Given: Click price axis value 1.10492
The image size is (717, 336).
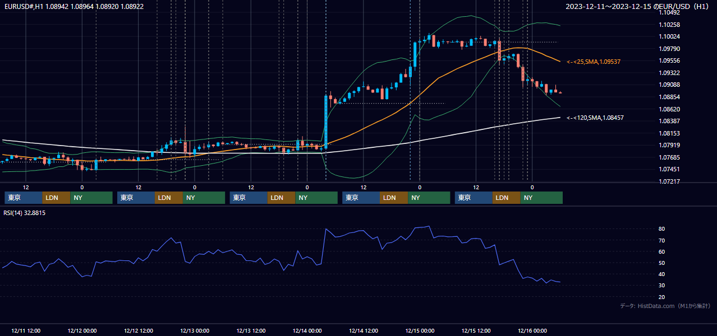Looking at the screenshot, I should (x=670, y=13).
